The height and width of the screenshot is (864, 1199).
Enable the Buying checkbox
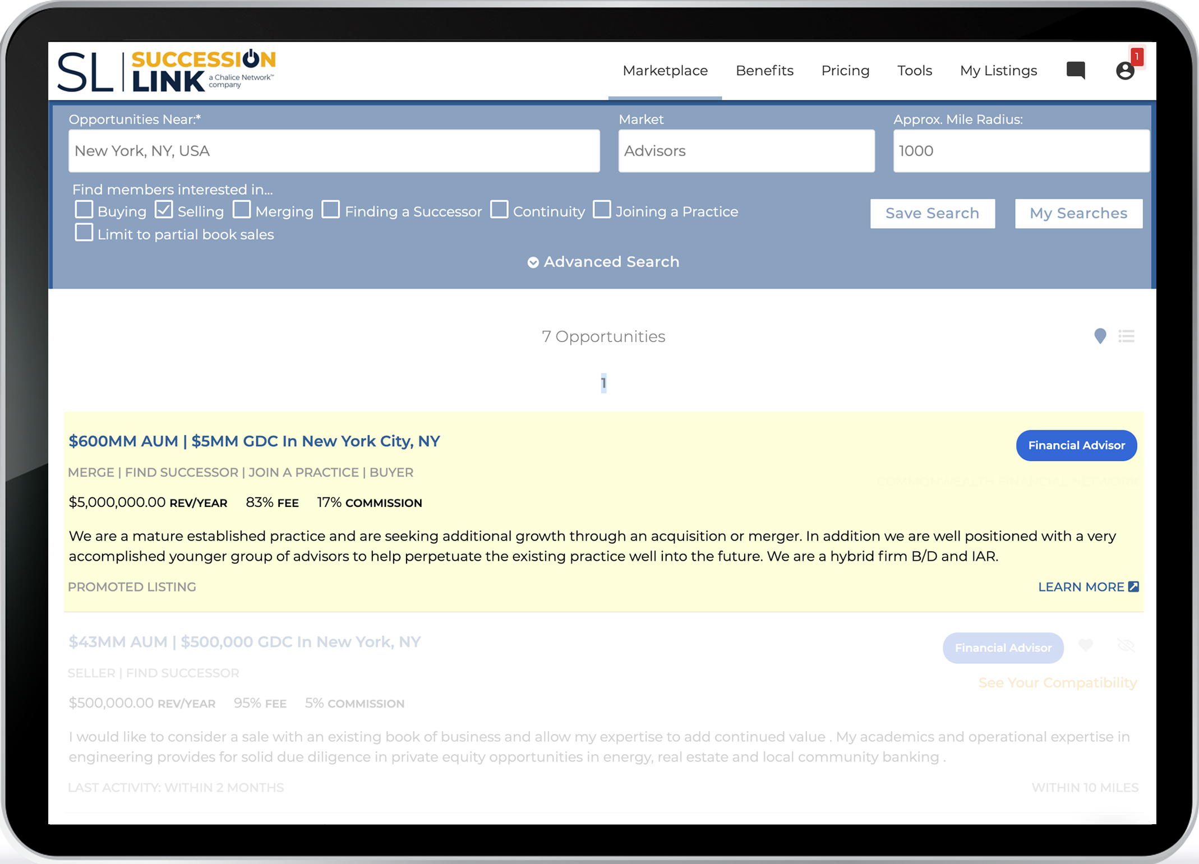(84, 210)
